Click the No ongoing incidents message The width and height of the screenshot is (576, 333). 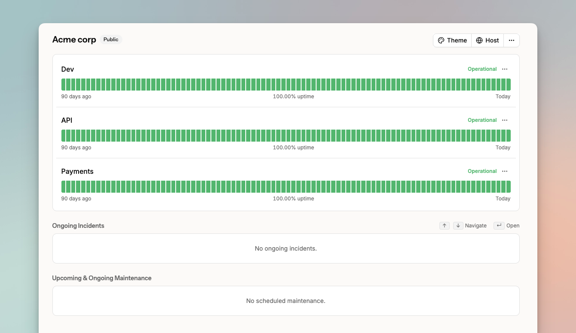(286, 248)
